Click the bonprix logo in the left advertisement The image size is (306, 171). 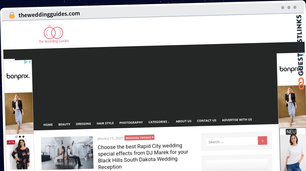pos(18,76)
